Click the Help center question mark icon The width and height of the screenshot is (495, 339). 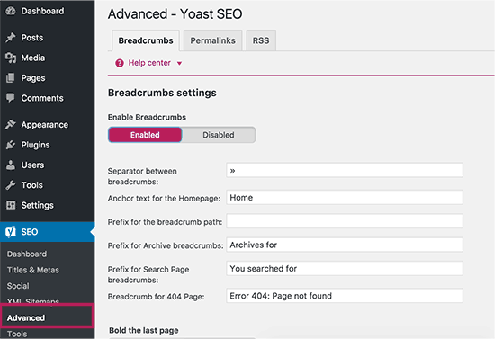[x=120, y=63]
